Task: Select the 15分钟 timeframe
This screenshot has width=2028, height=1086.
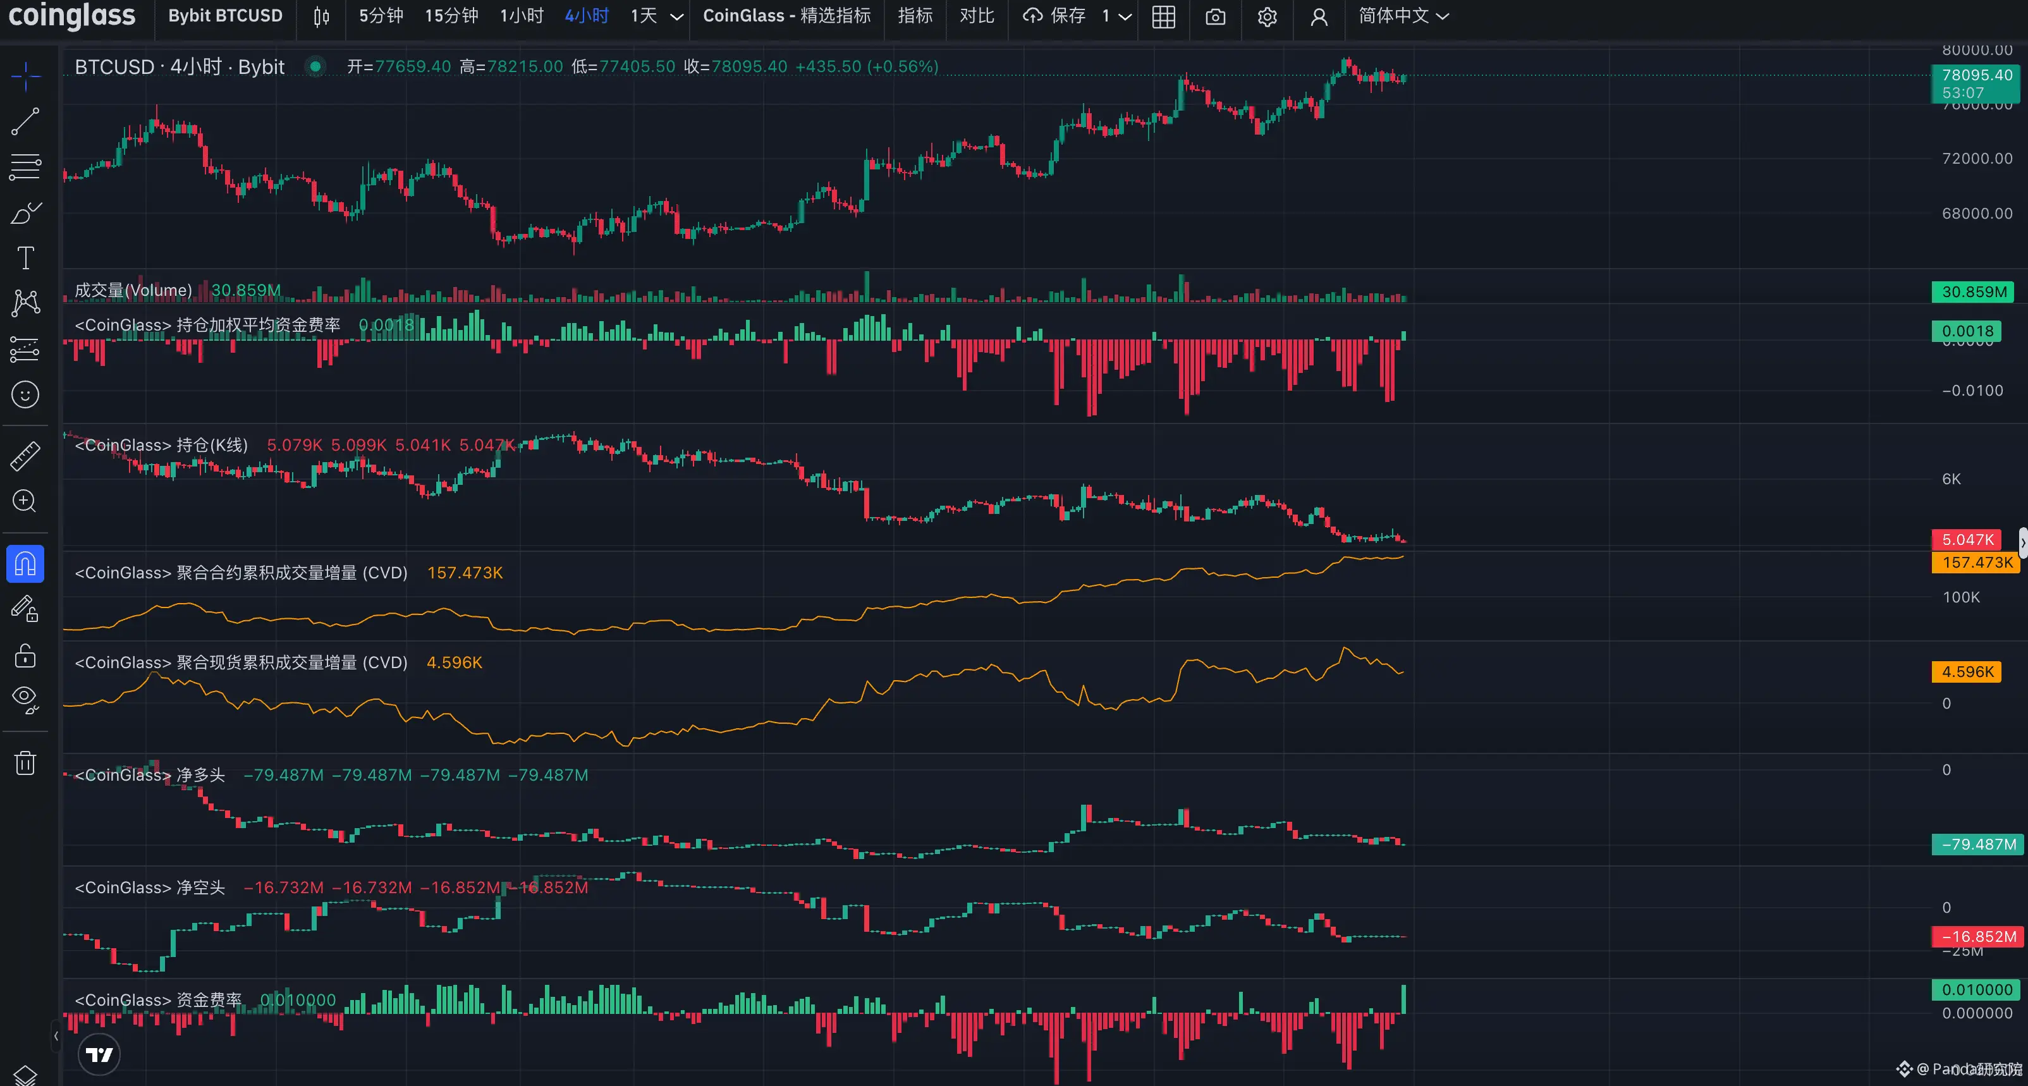Action: pos(451,16)
